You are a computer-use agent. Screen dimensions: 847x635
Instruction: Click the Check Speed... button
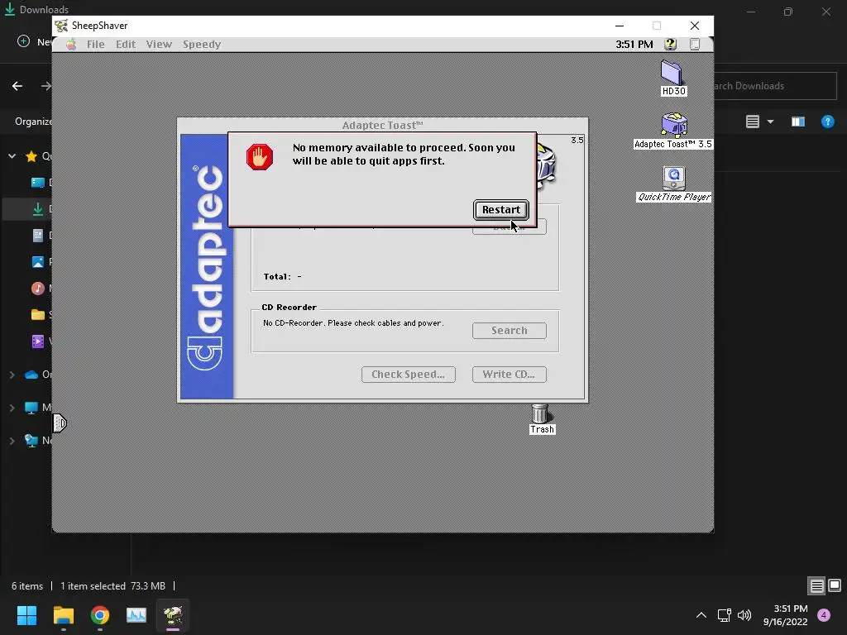(409, 375)
